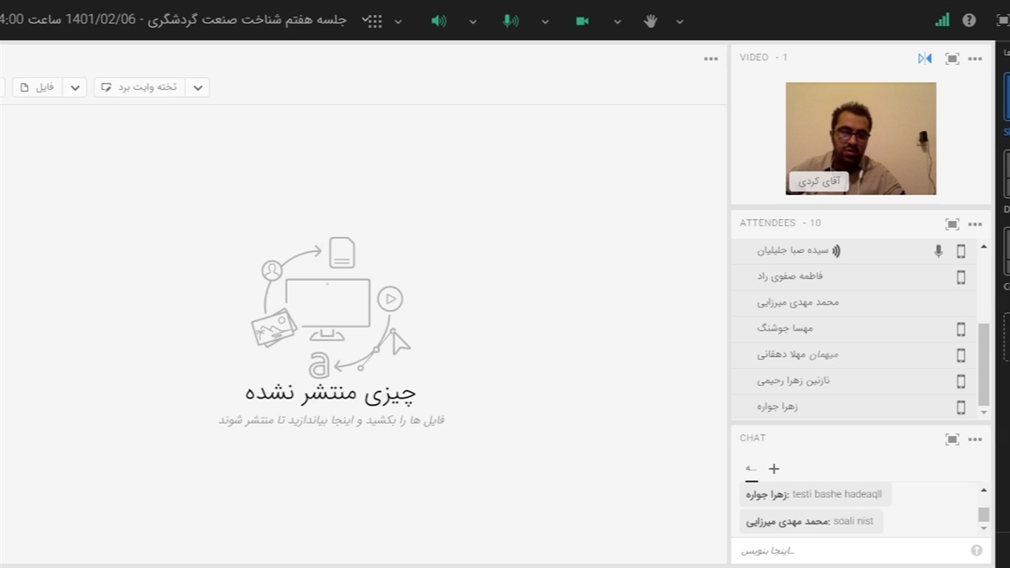
Task: Maximize the Chat pod
Action: tap(952, 439)
